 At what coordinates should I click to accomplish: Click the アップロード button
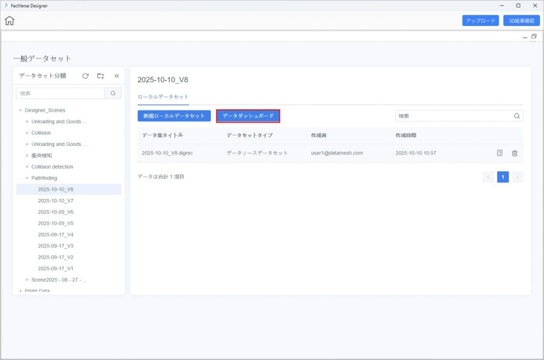point(480,21)
